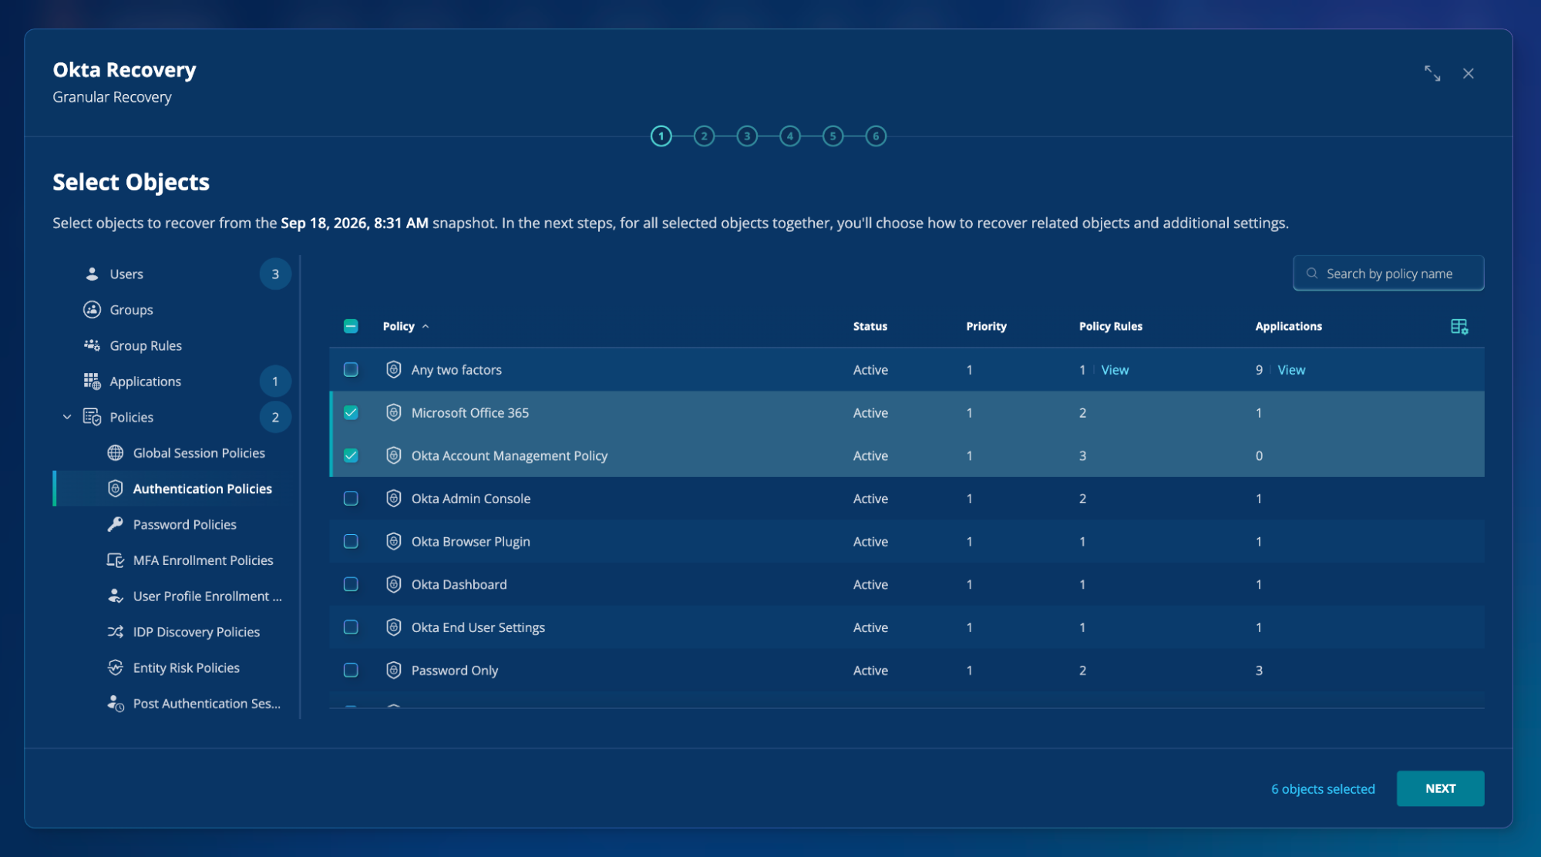The height and width of the screenshot is (857, 1541).
Task: Click the Group Rules icon
Action: (x=92, y=345)
